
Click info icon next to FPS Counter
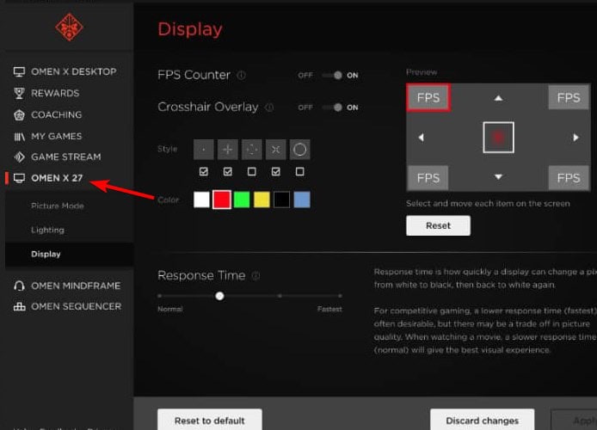click(x=242, y=76)
